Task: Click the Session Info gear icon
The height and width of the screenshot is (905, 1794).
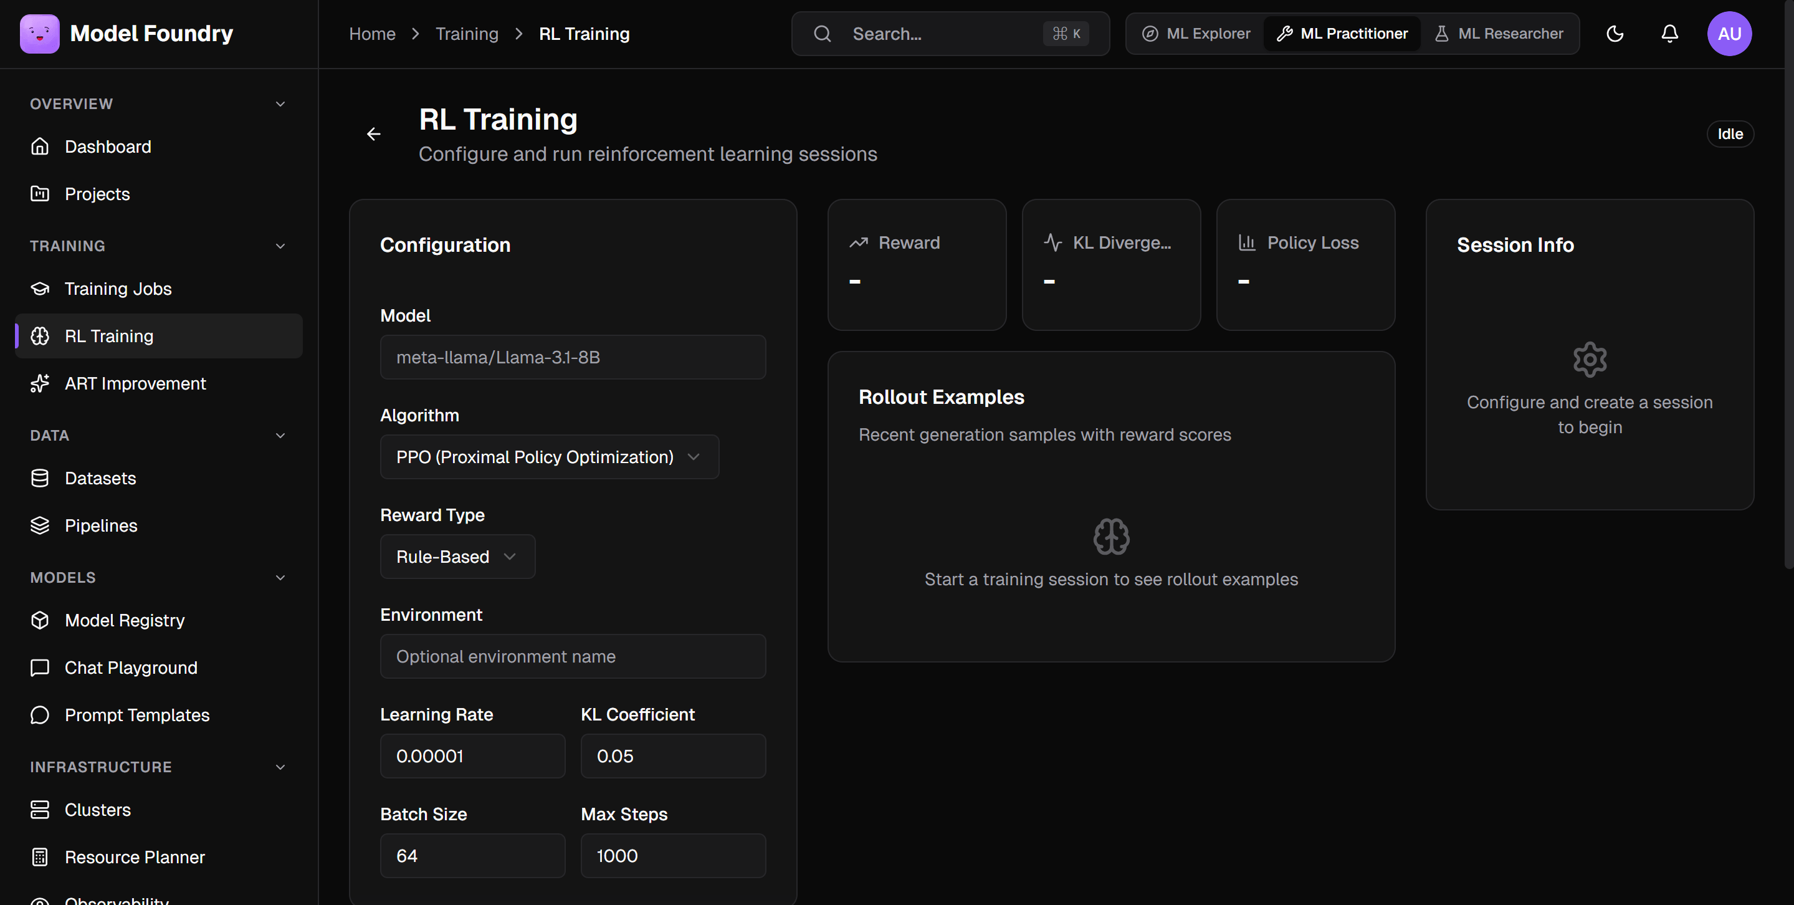Action: coord(1590,360)
